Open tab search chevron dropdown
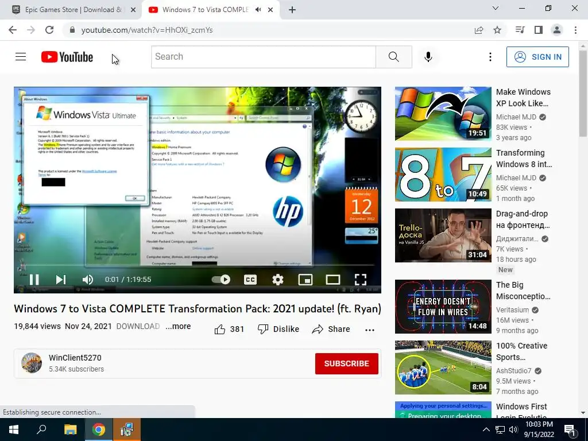The width and height of the screenshot is (588, 441). coord(496,8)
